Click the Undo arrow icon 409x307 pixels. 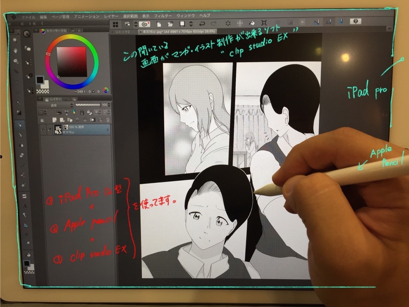(x=202, y=23)
